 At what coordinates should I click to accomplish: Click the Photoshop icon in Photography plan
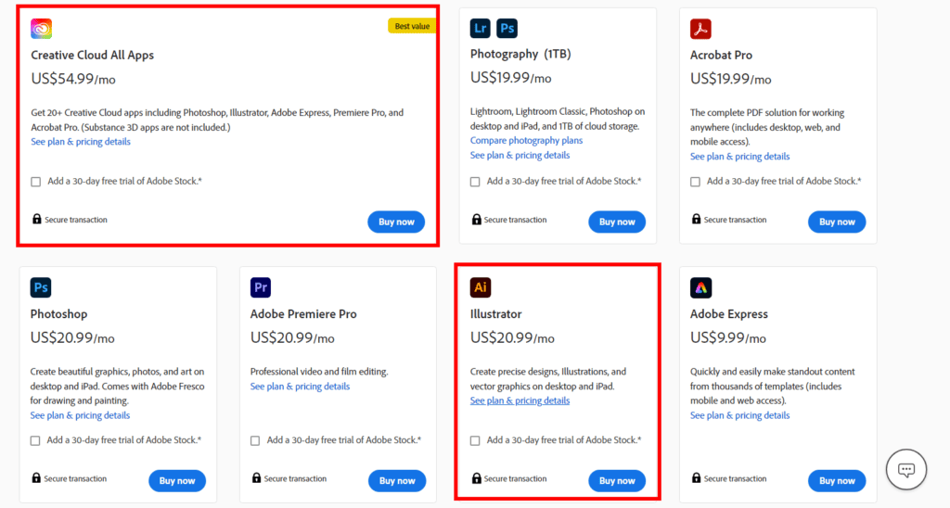pos(507,28)
